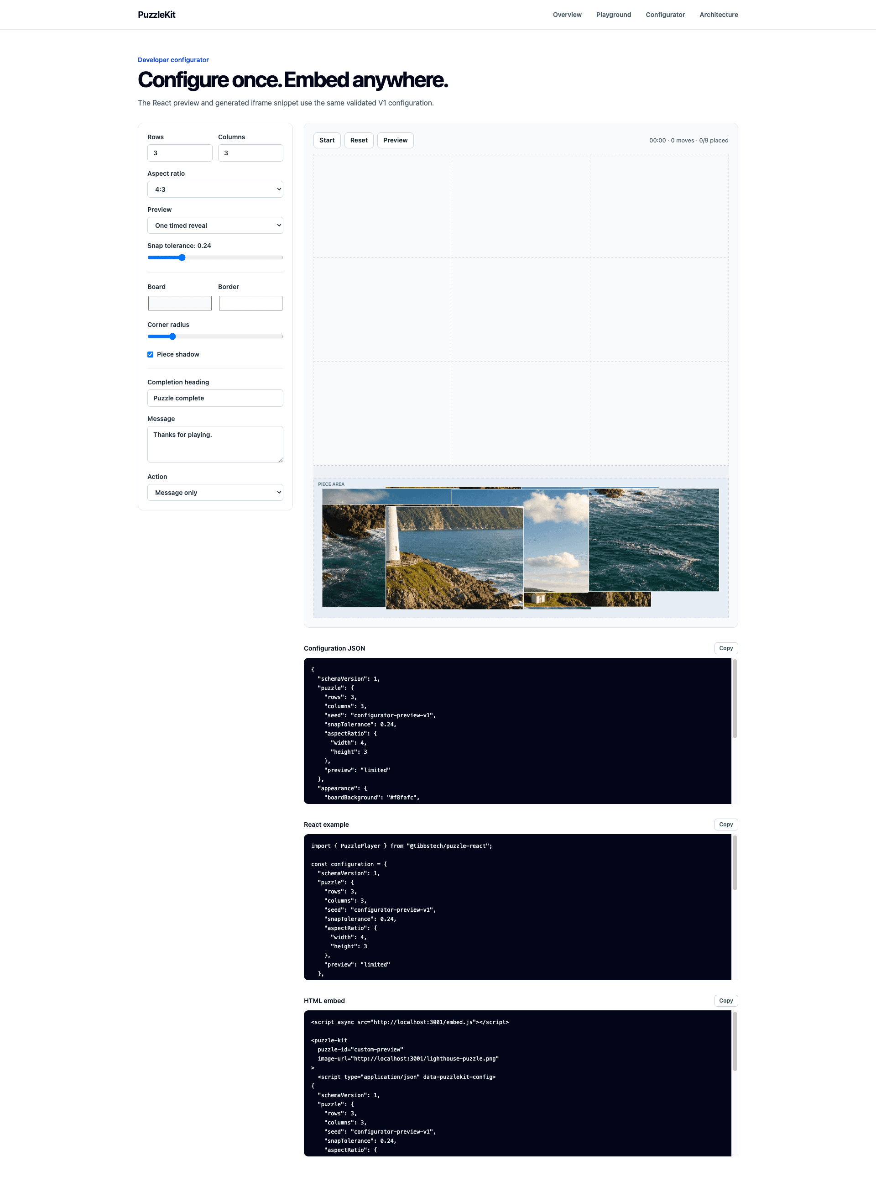876x1182 pixels.
Task: Click the Message textarea
Action: point(215,444)
